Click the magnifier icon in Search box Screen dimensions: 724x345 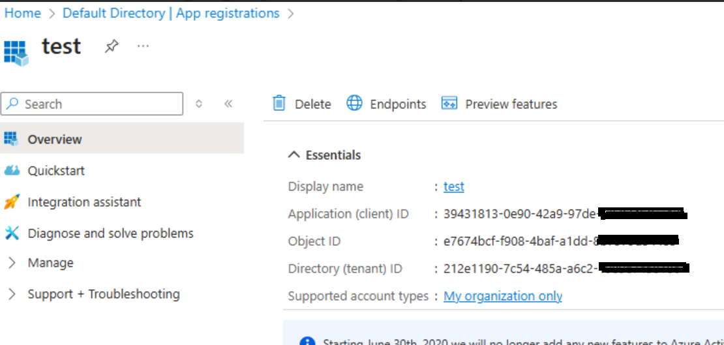point(14,104)
